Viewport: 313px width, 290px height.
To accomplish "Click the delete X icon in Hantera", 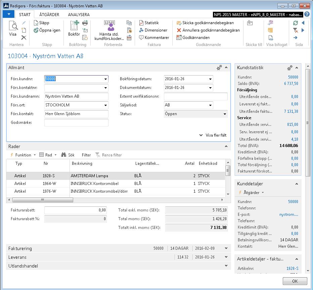I will tap(24, 38).
